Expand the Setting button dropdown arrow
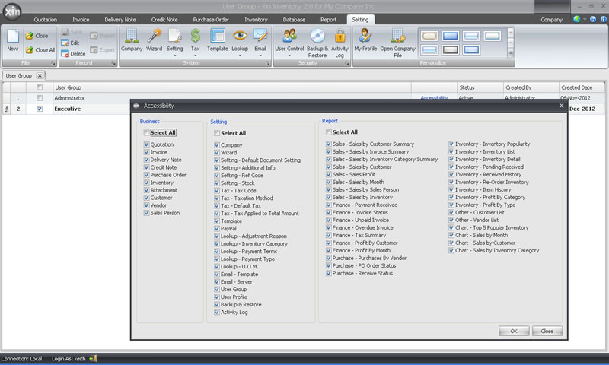Viewport: 609px width, 365px height. (x=175, y=56)
